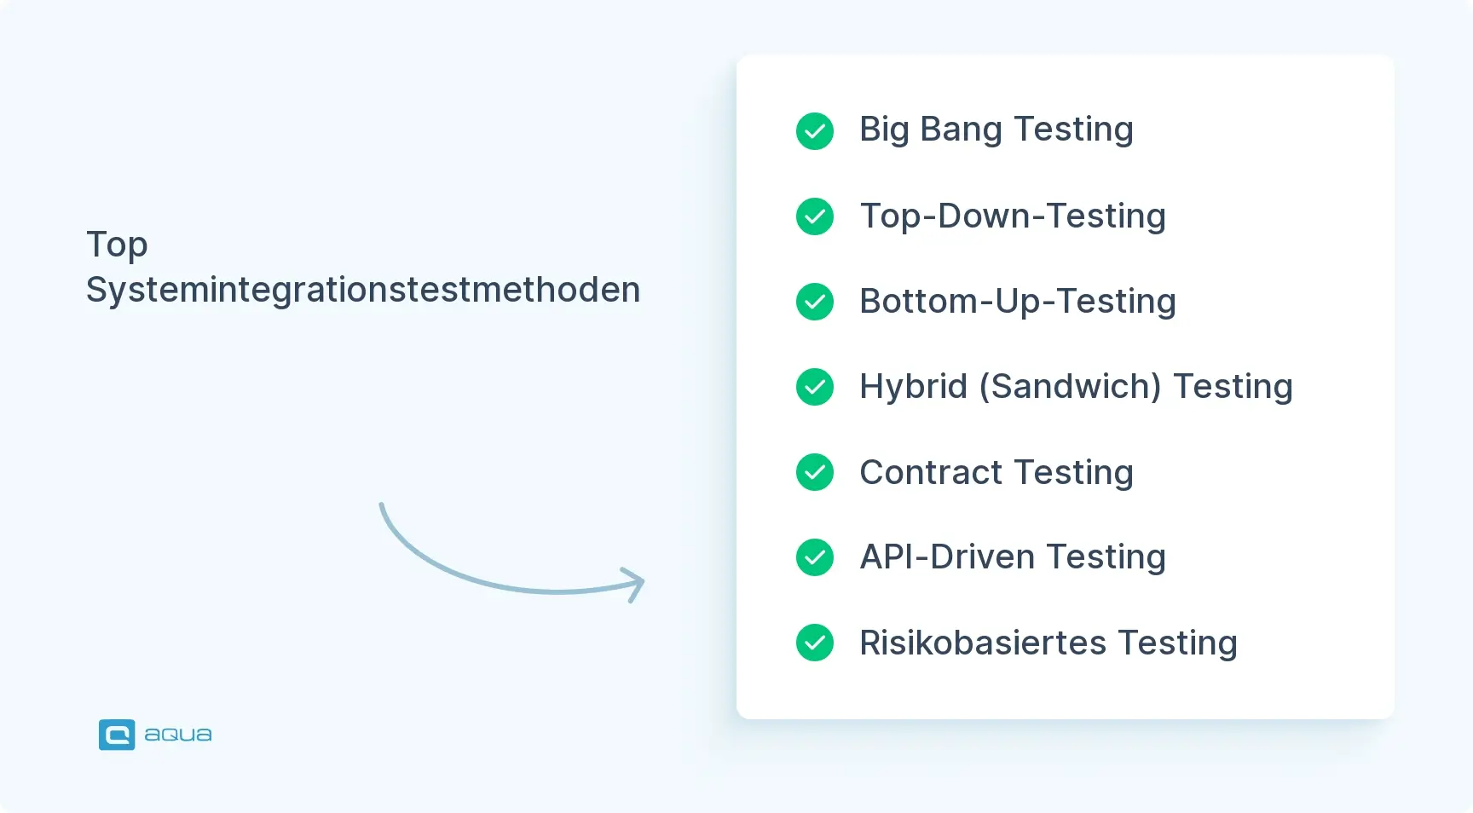This screenshot has height=813, width=1473.
Task: Select the green check beside Bottom-Up-Testing
Action: [815, 302]
